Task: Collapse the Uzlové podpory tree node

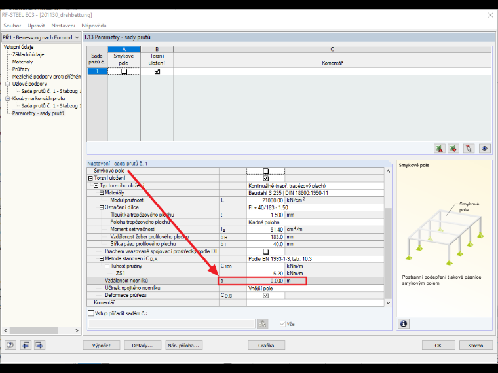Action: coord(7,84)
